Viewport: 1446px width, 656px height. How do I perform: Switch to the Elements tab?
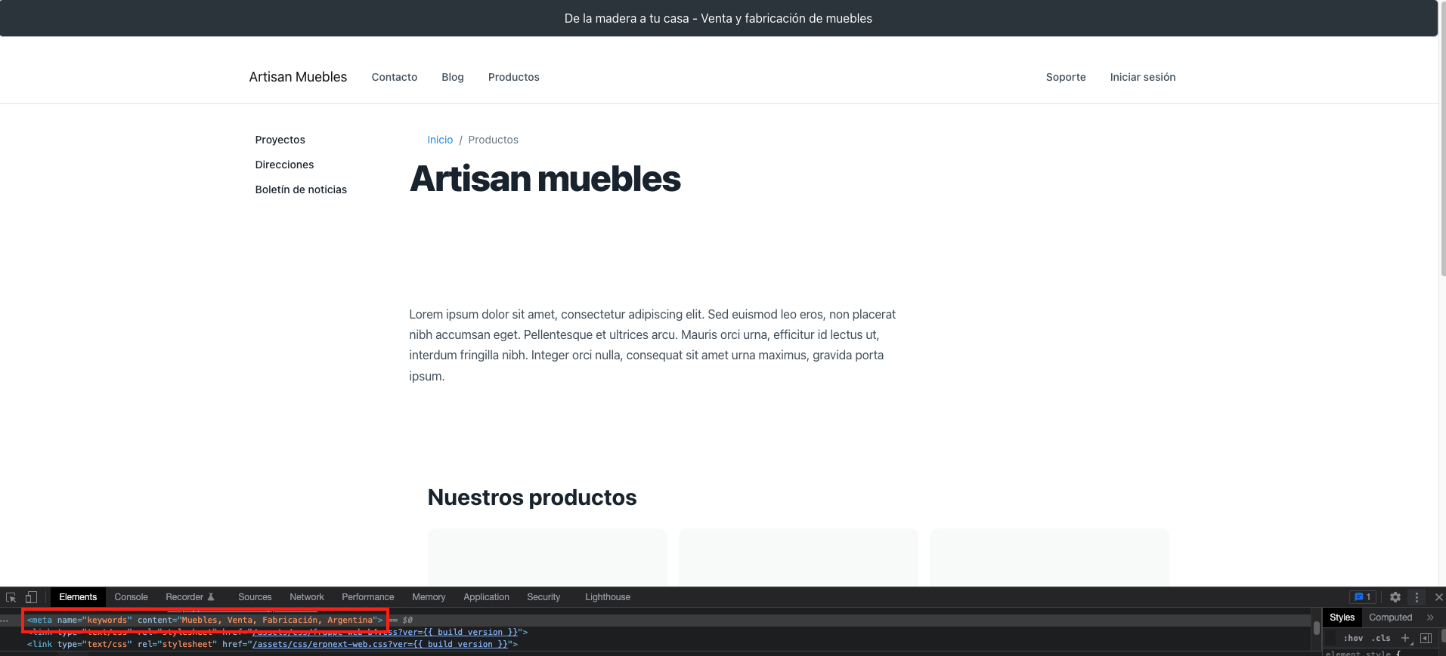pos(78,597)
